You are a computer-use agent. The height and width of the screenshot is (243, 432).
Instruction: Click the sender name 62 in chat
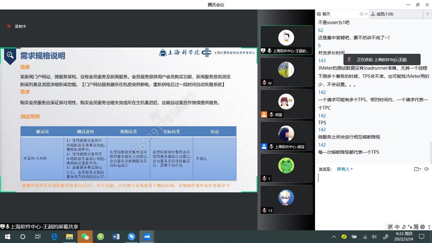(321, 30)
